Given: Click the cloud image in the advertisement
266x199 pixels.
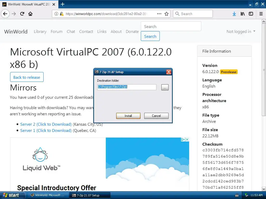Looking at the screenshot, I should [x=147, y=159].
